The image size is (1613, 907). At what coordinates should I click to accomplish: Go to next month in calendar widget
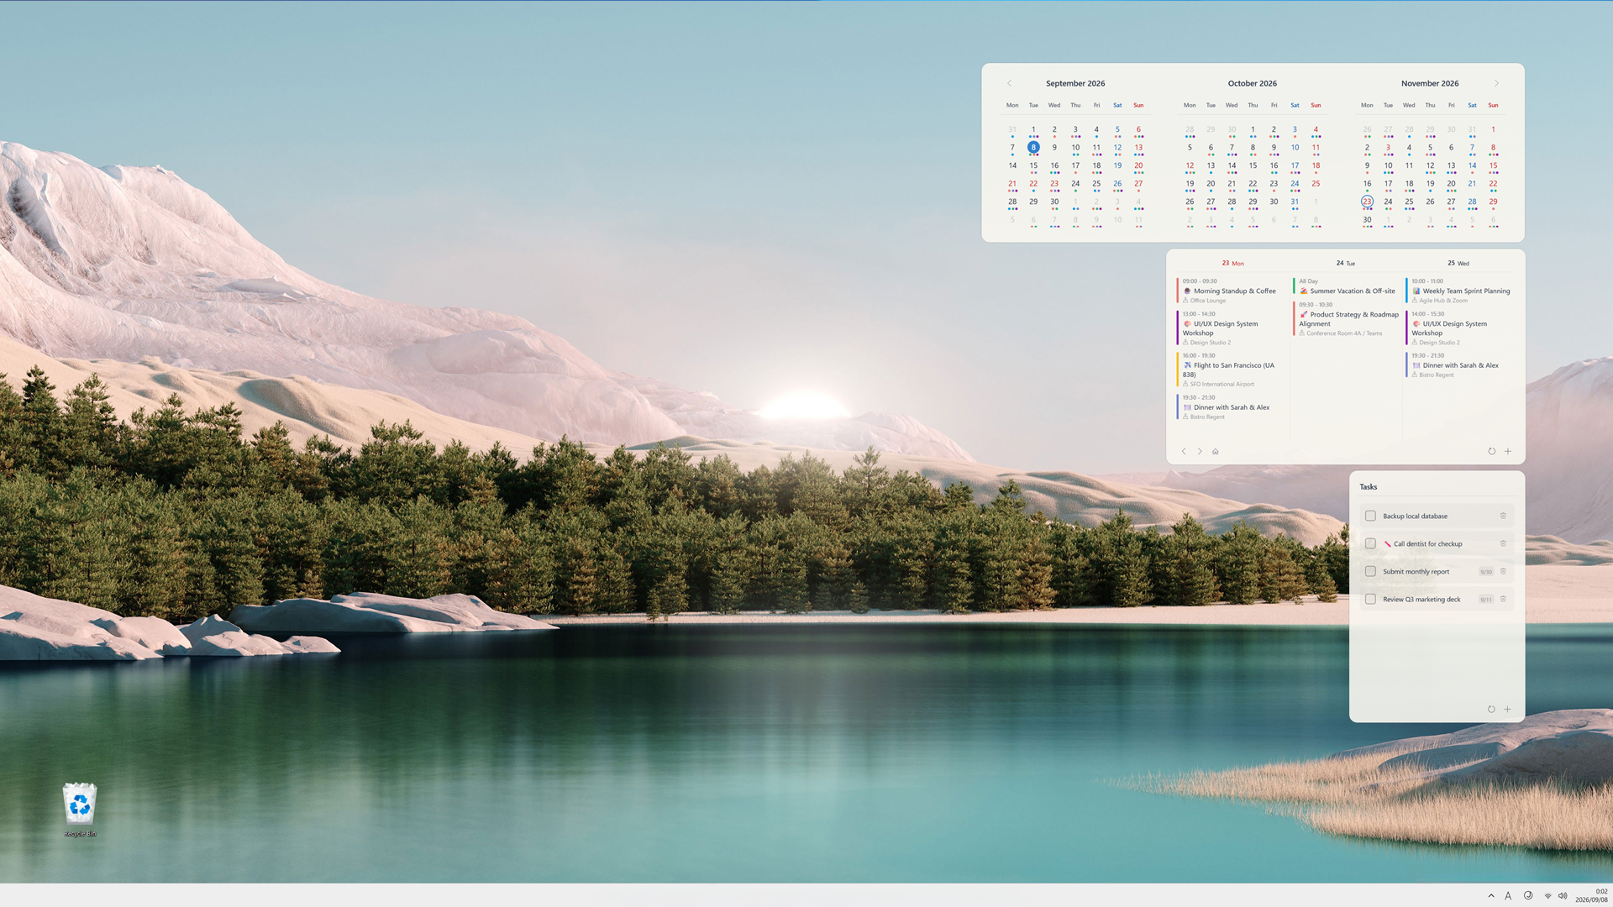pos(1496,83)
